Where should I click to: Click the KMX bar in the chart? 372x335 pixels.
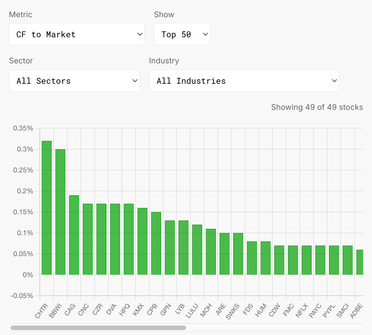click(142, 241)
